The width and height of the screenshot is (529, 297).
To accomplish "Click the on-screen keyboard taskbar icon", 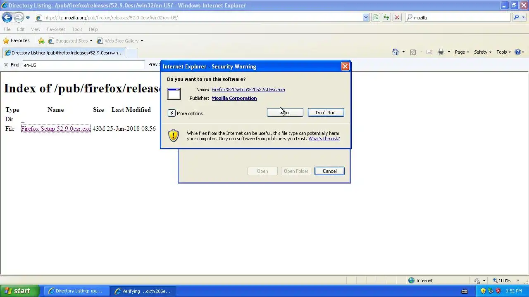I will tap(465, 291).
